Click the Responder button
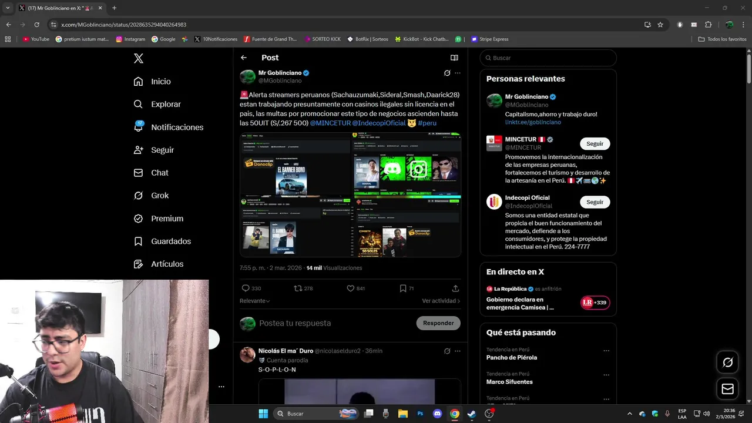The image size is (752, 423). point(438,323)
